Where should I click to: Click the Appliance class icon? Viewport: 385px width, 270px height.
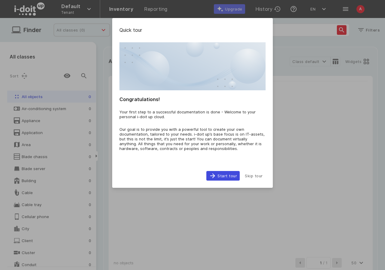[x=17, y=121]
